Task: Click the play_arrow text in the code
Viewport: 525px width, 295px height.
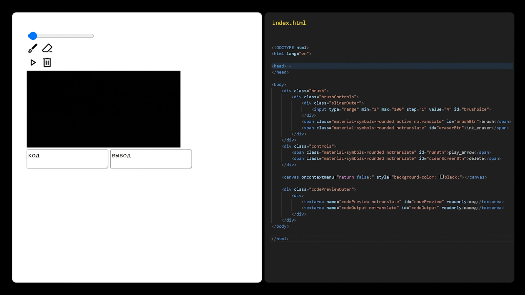Action: 461,152
